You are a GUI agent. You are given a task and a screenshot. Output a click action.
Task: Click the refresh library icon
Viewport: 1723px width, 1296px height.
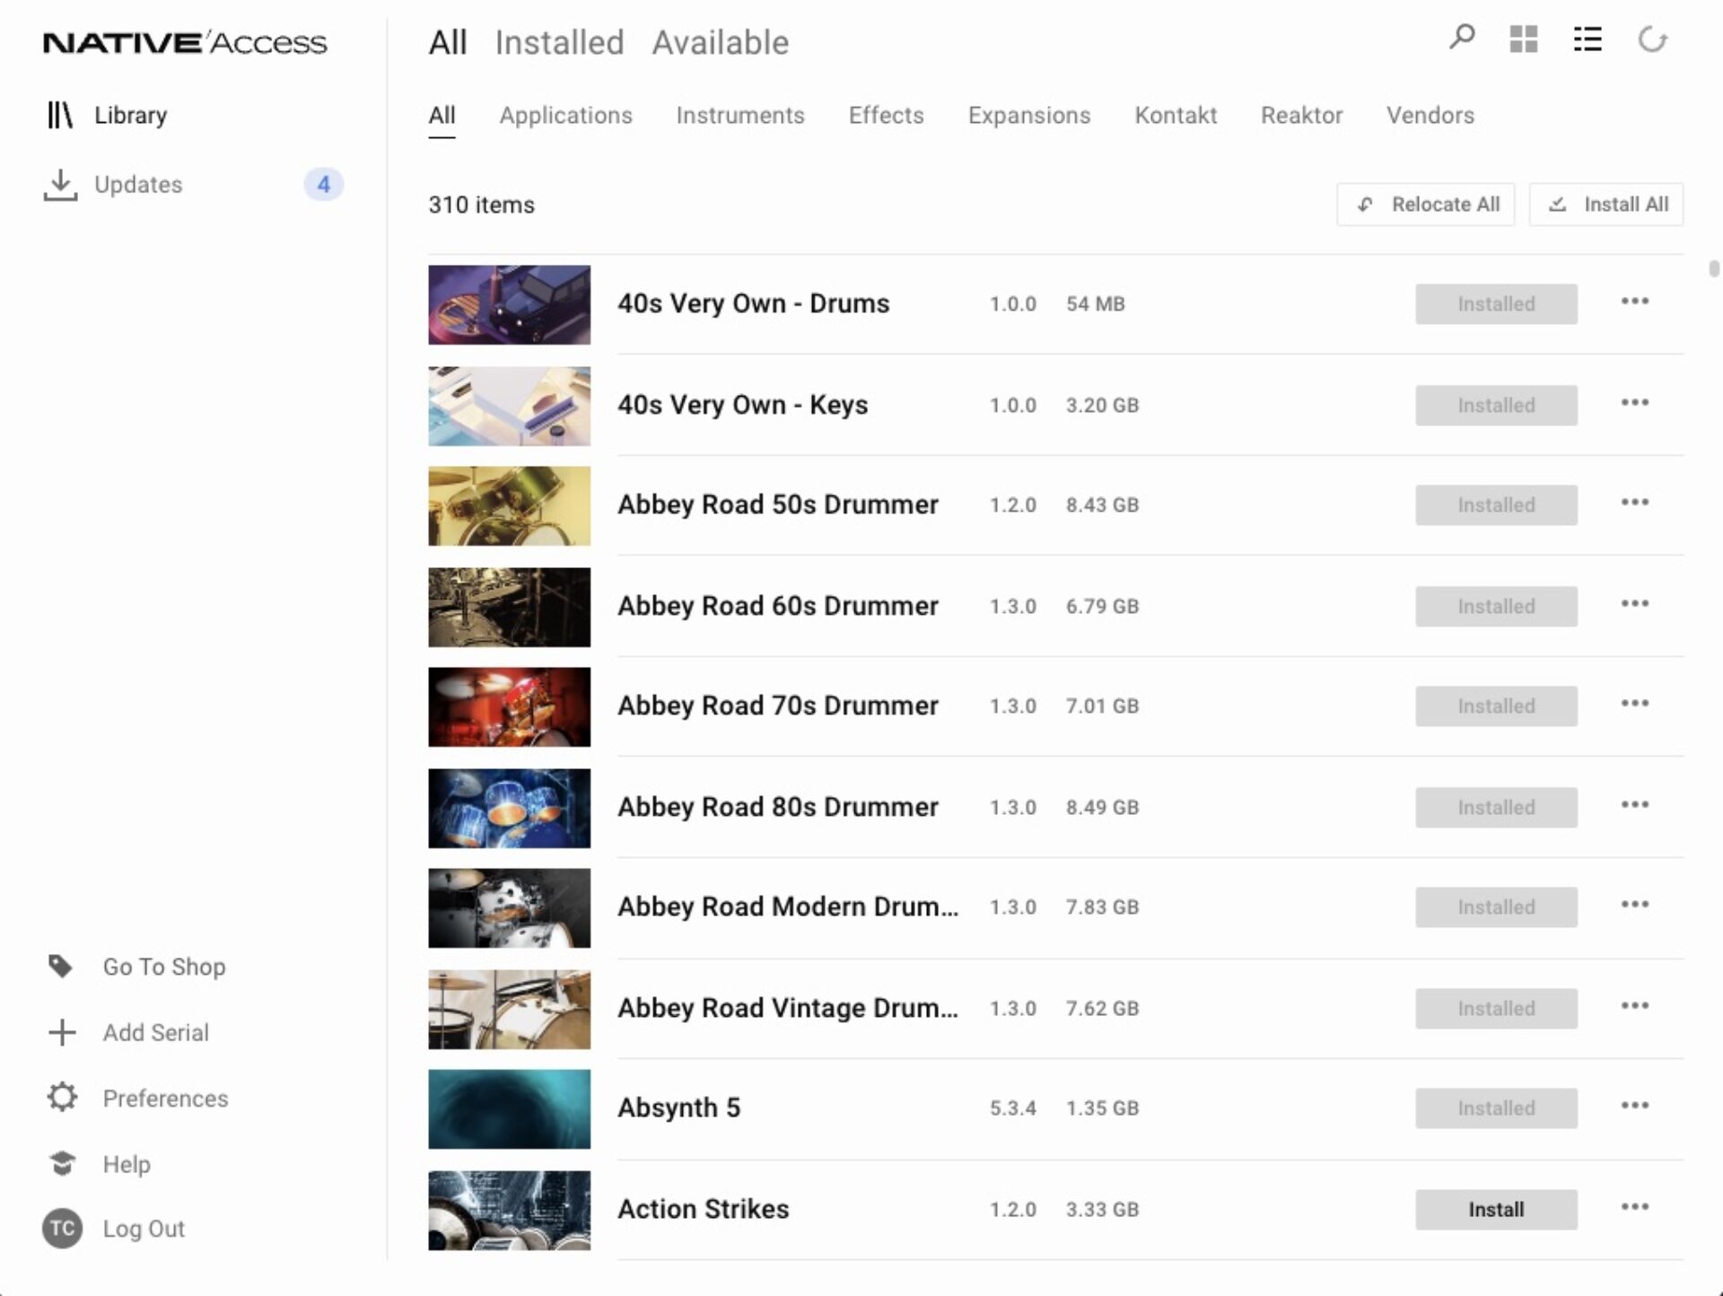coord(1652,39)
